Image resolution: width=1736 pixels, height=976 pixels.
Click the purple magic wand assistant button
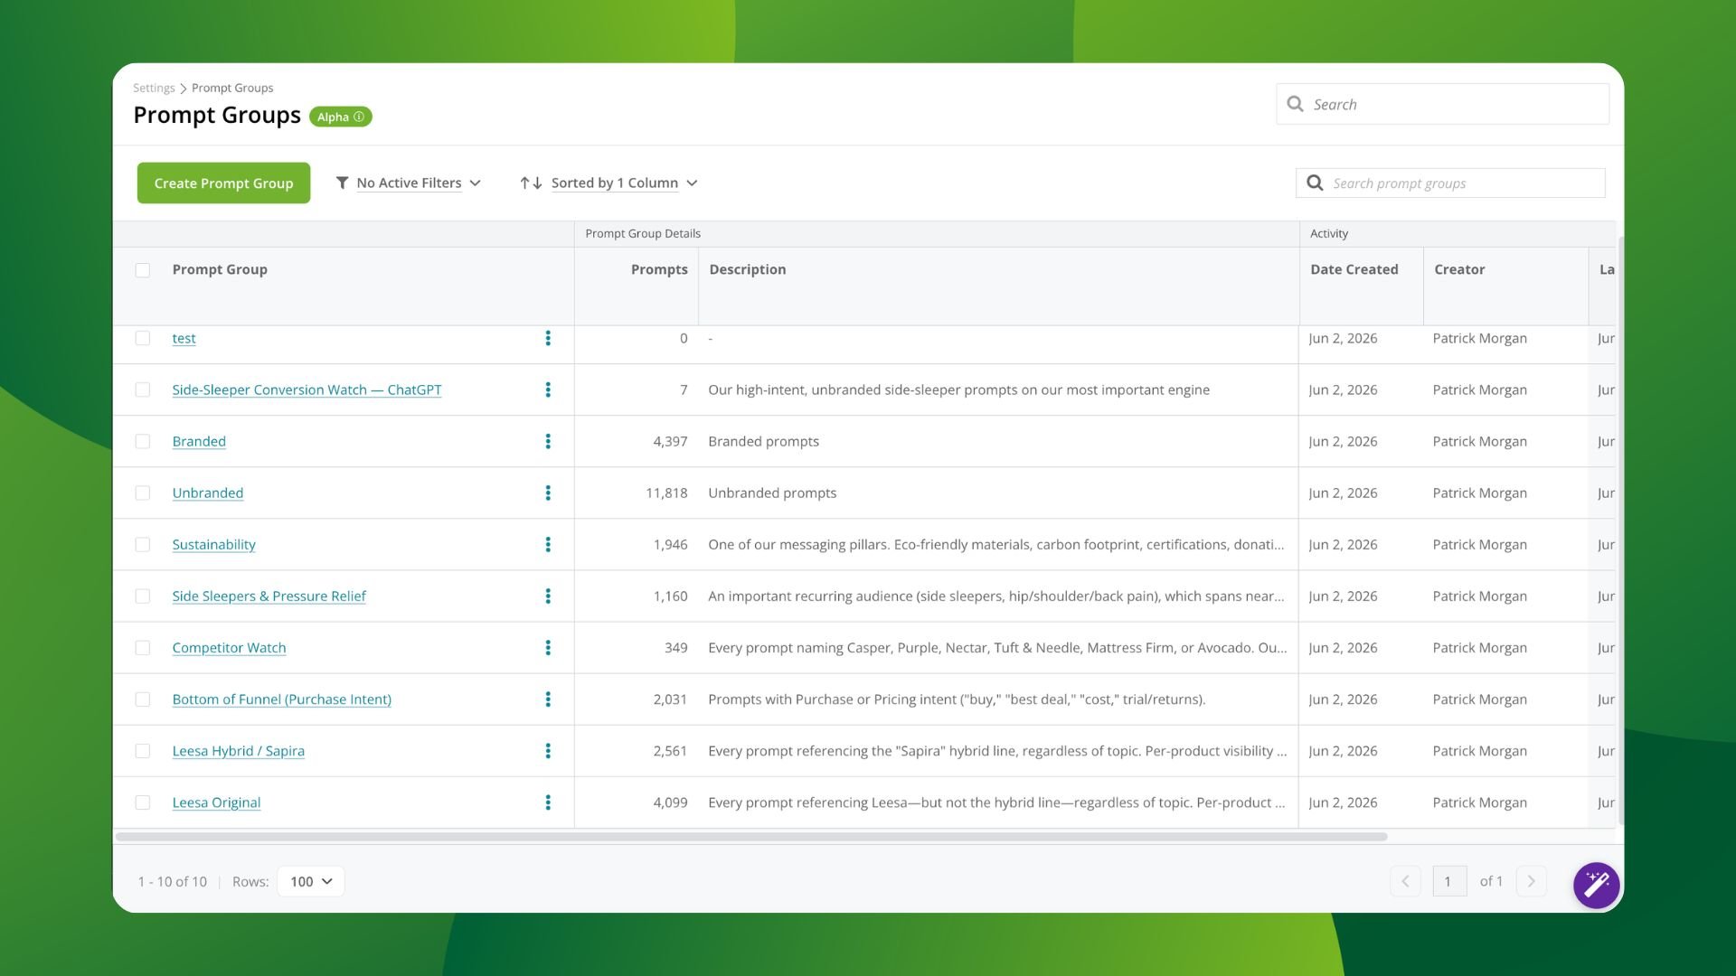(x=1596, y=885)
